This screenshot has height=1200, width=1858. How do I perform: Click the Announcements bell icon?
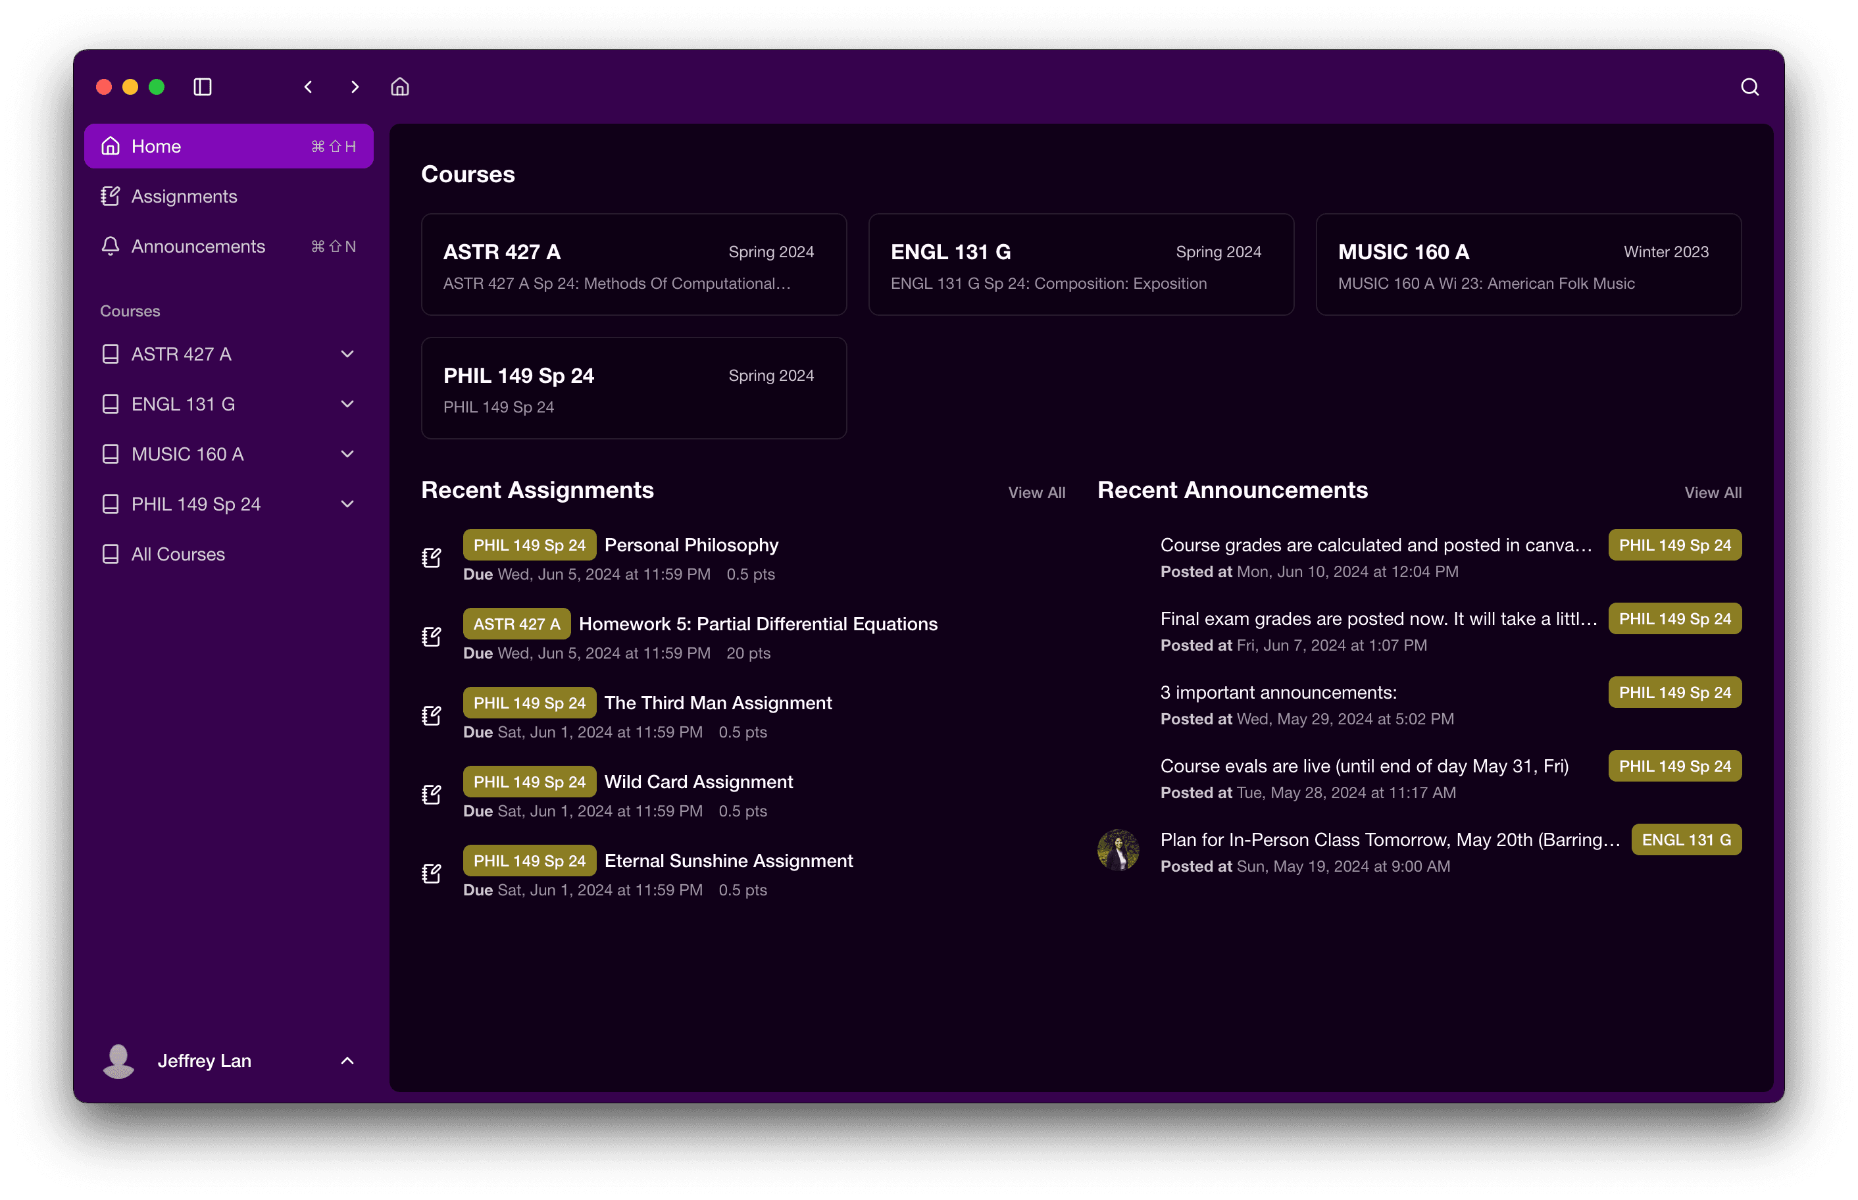coord(111,247)
